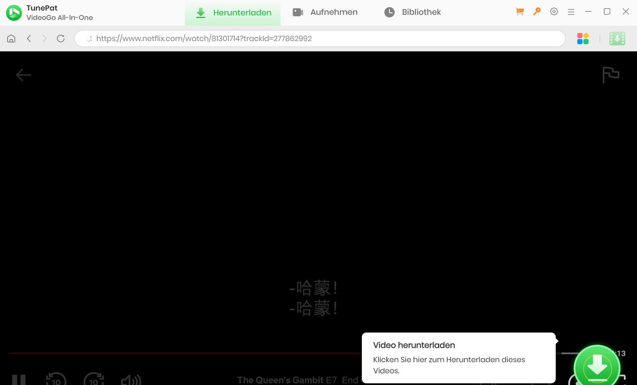Go to the home page icon
637x385 pixels.
point(11,38)
